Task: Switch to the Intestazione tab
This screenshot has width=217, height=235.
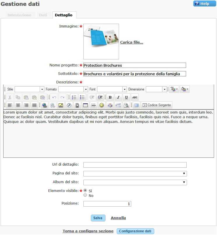Action: [19, 15]
